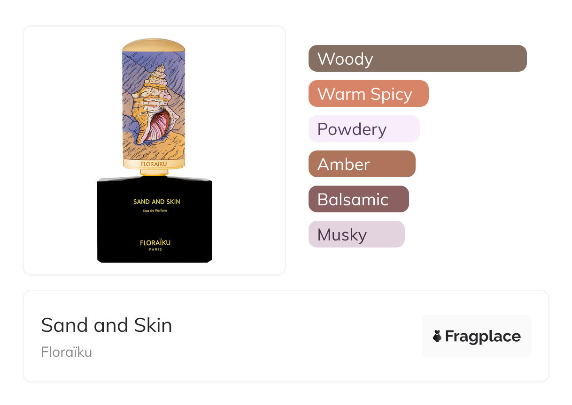Tap the Musky accord bar
This screenshot has width=572, height=405.
pyautogui.click(x=356, y=234)
